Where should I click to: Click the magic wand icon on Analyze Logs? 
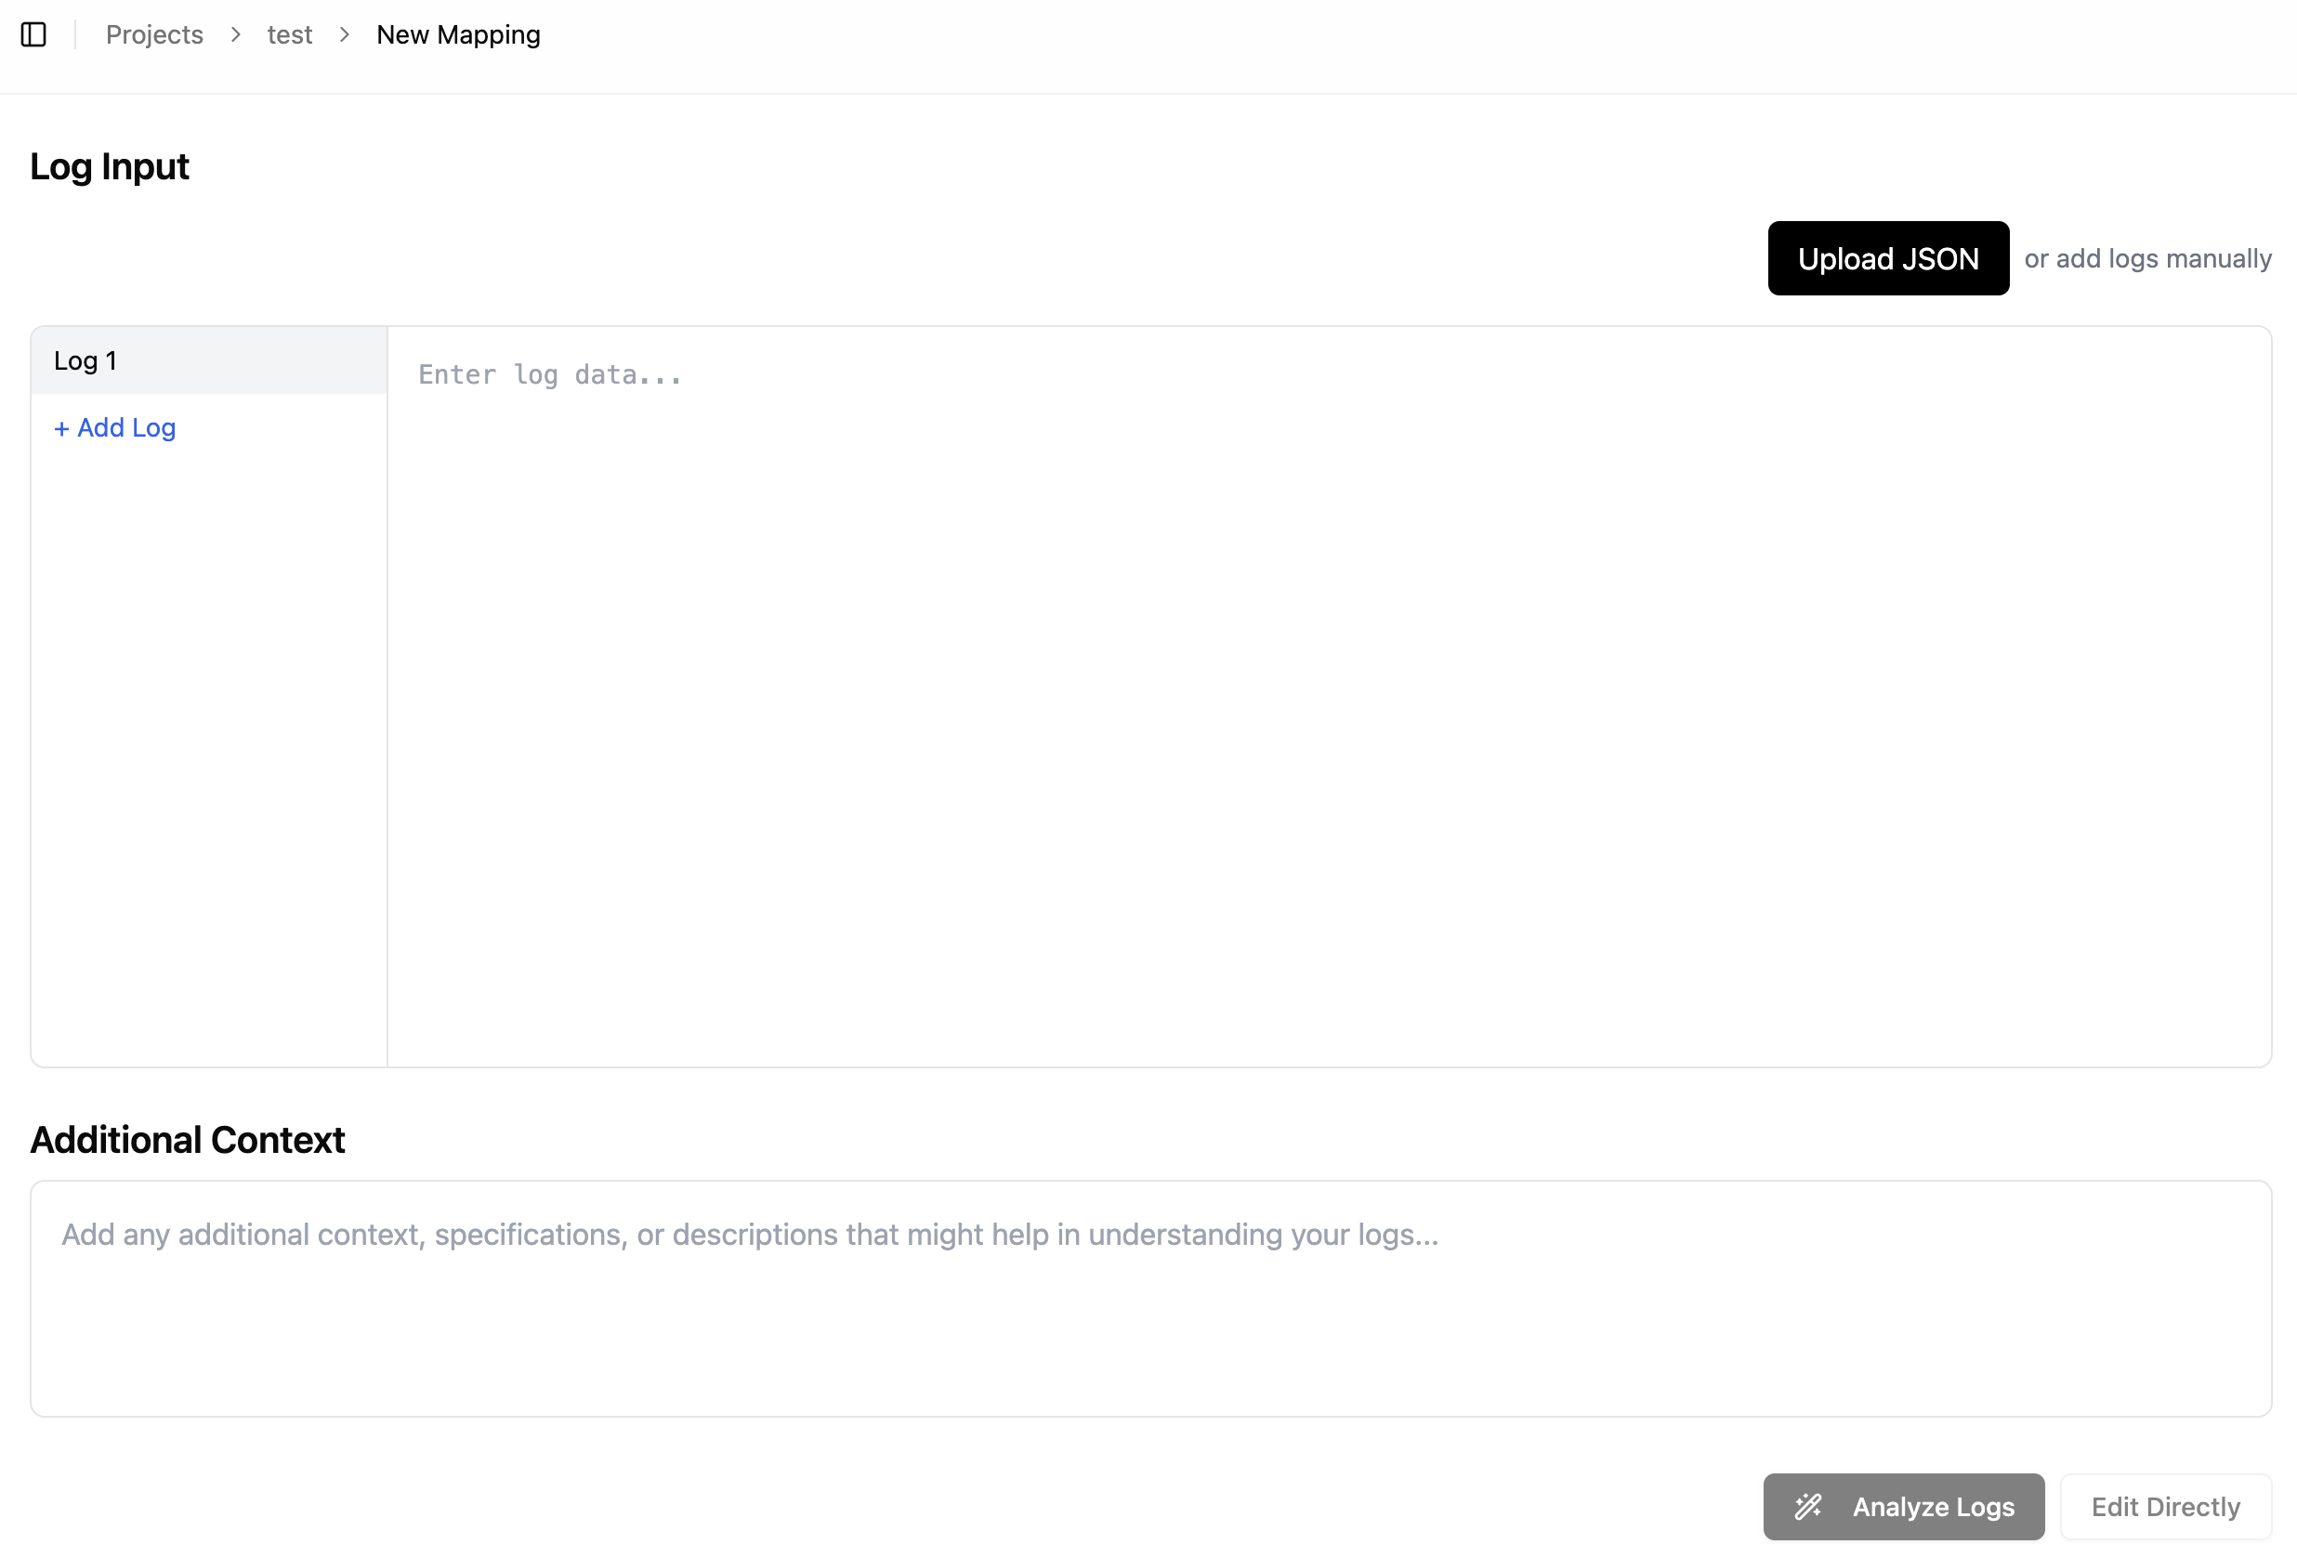(x=1807, y=1506)
